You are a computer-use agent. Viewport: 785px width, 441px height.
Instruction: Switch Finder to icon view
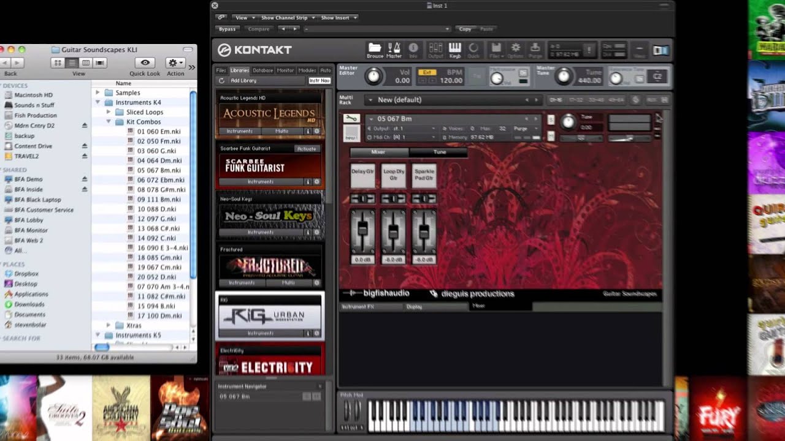(58, 62)
